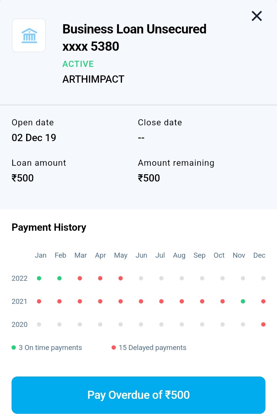Tap green dot for Feb 2022
Screen dimensions: 277x420
coord(59,278)
